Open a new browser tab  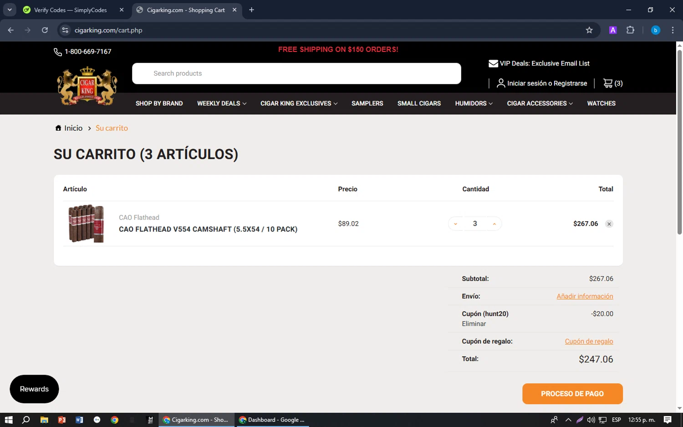[x=251, y=10]
